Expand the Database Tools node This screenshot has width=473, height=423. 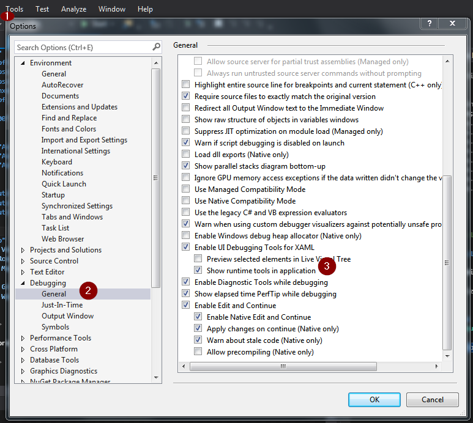tap(23, 360)
